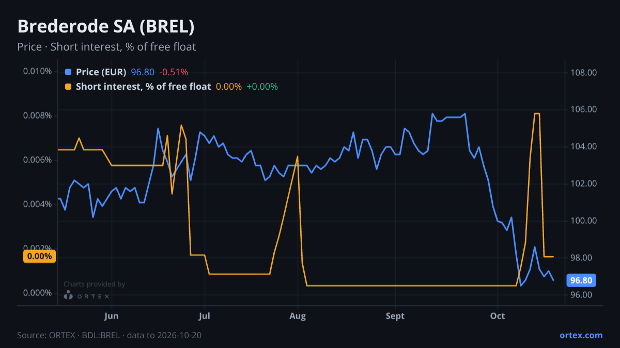The width and height of the screenshot is (620, 348).
Task: Select 'Short interest, % of free float' legend label
Action: (x=144, y=87)
